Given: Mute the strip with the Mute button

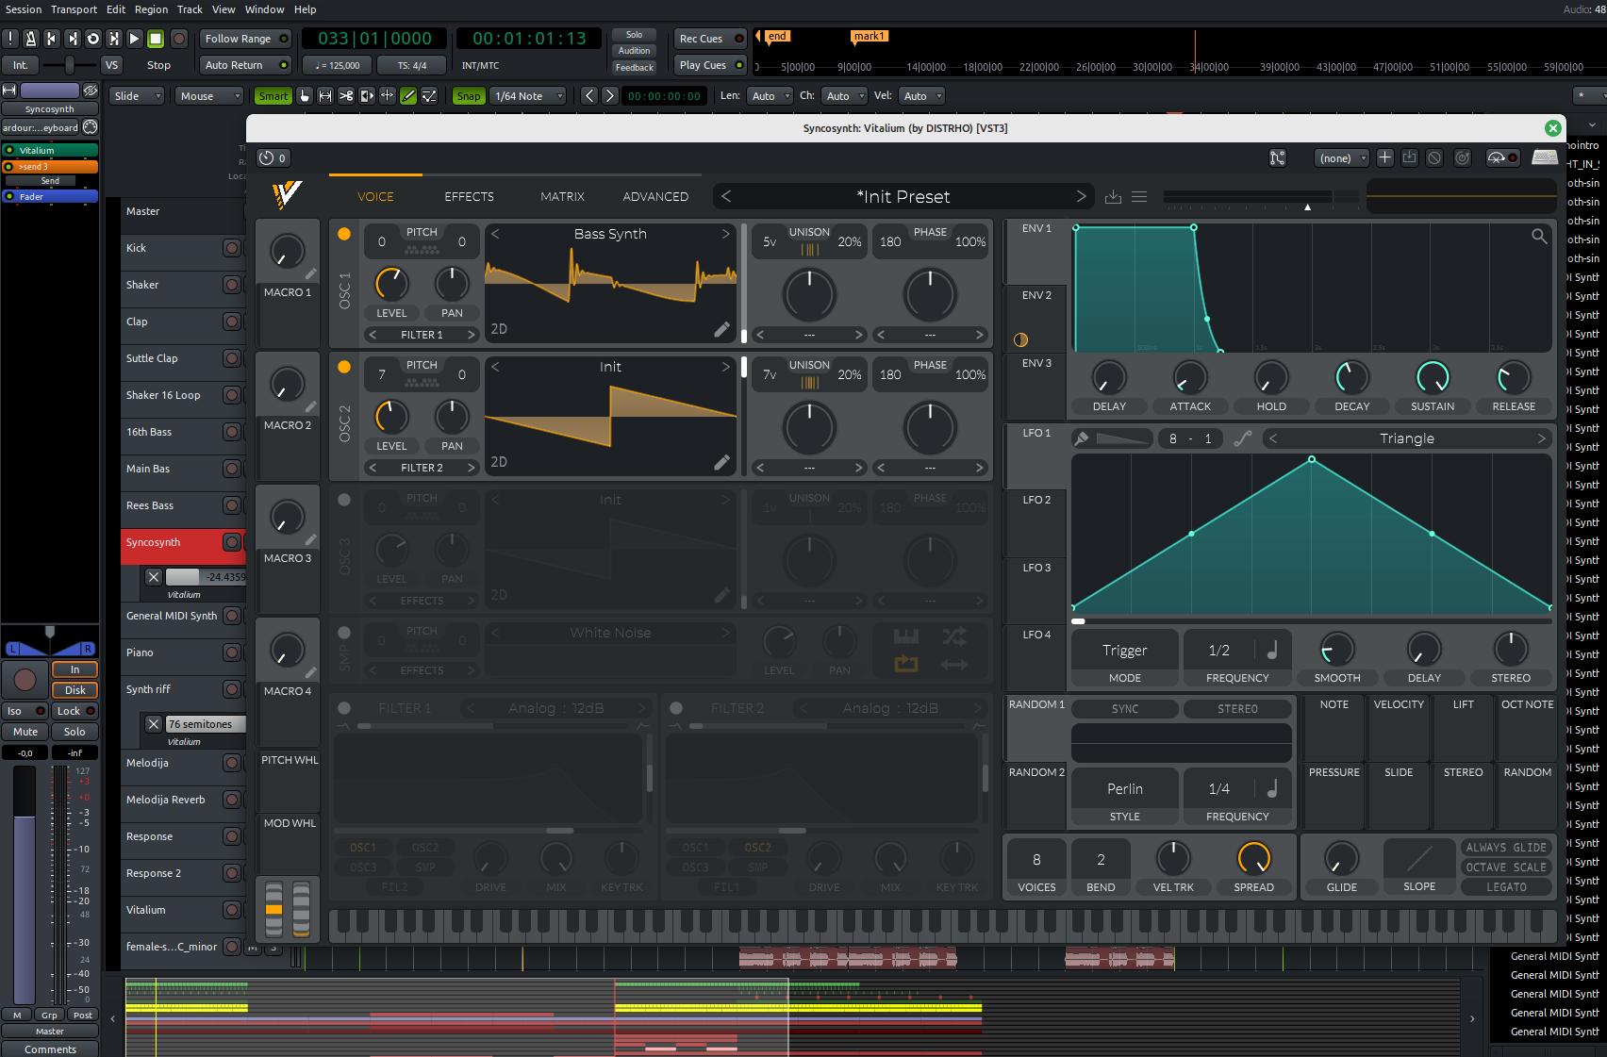Looking at the screenshot, I should (25, 732).
